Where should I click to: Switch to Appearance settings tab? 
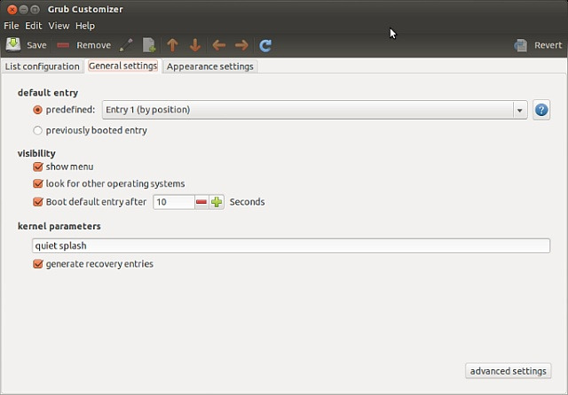tap(210, 66)
